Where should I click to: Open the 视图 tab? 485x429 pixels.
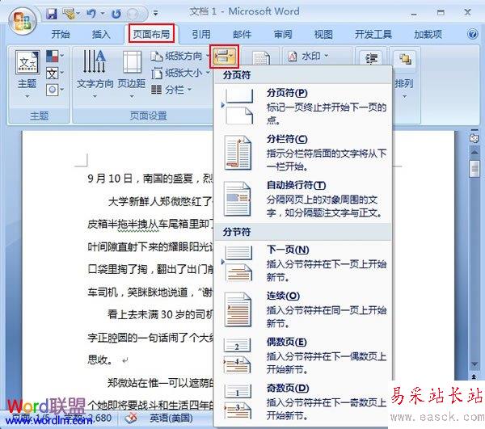point(323,34)
